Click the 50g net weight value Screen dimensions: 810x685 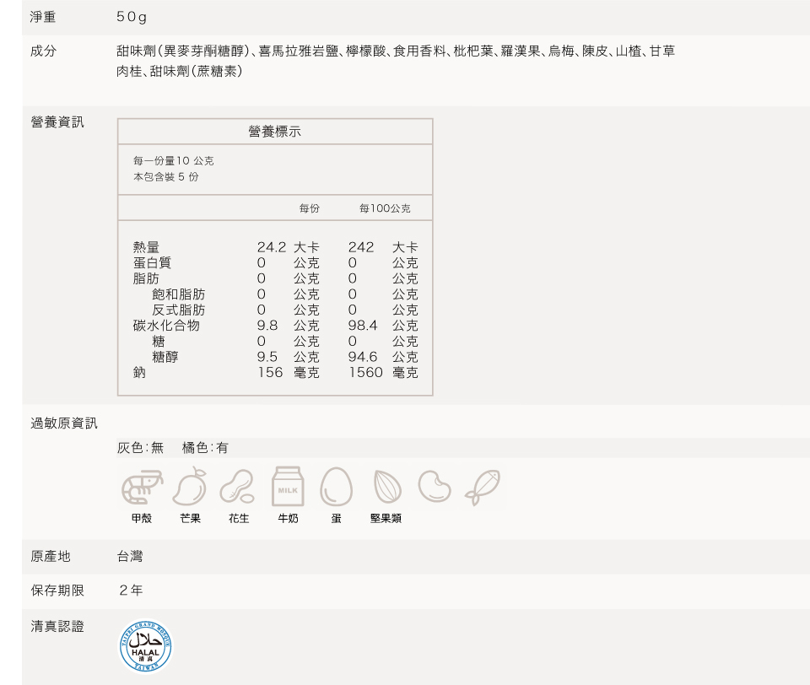tap(132, 18)
